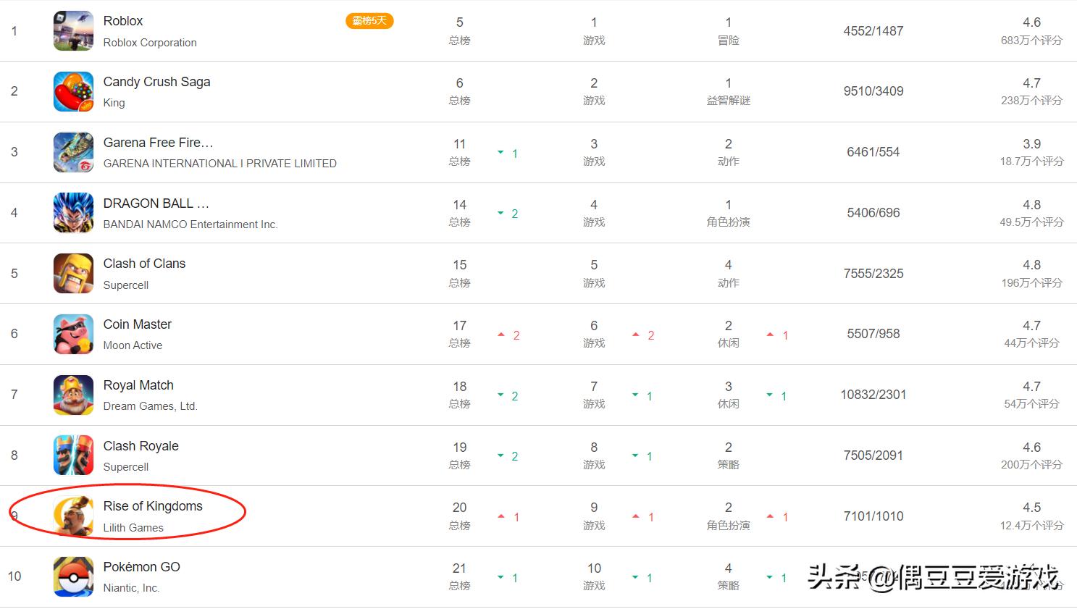Select 动作 in the Garena Free Fire row

click(729, 161)
